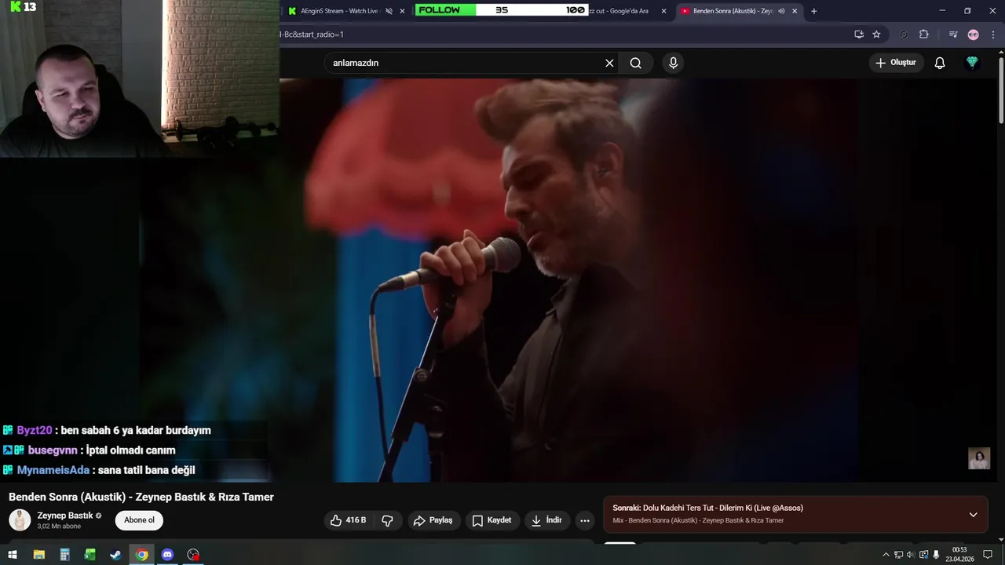This screenshot has width=1005, height=565.
Task: Switch to Chrome in taskbar
Action: [x=141, y=555]
